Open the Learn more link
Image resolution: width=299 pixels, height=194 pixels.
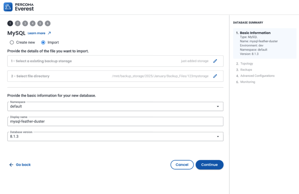[x=36, y=33]
